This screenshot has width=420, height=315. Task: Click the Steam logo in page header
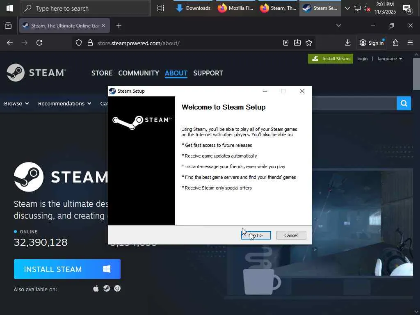(37, 73)
